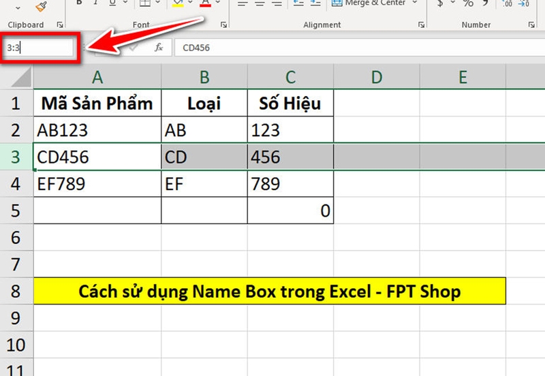Select cell containing CD456
This screenshot has width=545, height=376.
point(97,157)
